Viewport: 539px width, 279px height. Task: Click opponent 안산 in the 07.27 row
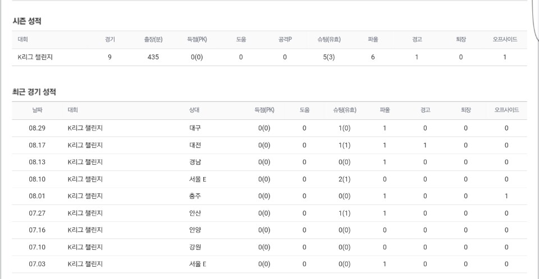(x=195, y=213)
